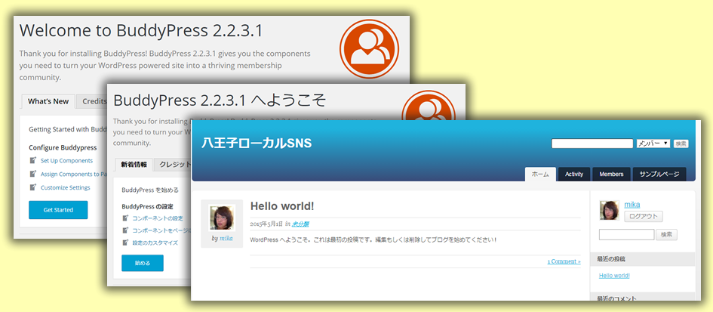Click the sidebar 検索 button

[x=667, y=235]
